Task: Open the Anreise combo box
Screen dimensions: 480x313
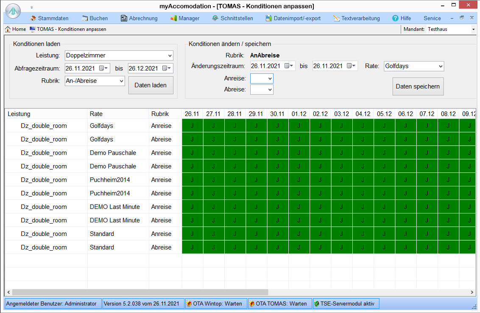Action: coord(262,78)
